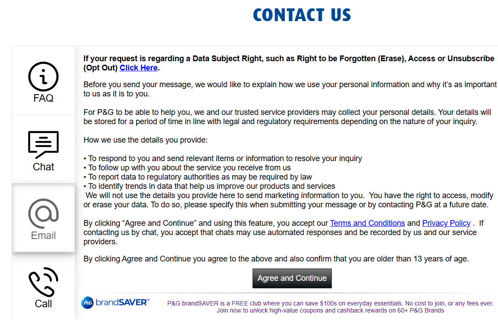Select the Email at-sign icon
This screenshot has height=320, width=498.
43,213
